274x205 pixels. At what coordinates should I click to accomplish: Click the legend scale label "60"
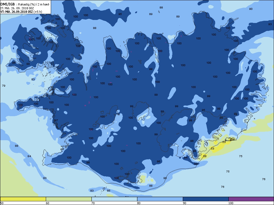[x=47, y=203]
